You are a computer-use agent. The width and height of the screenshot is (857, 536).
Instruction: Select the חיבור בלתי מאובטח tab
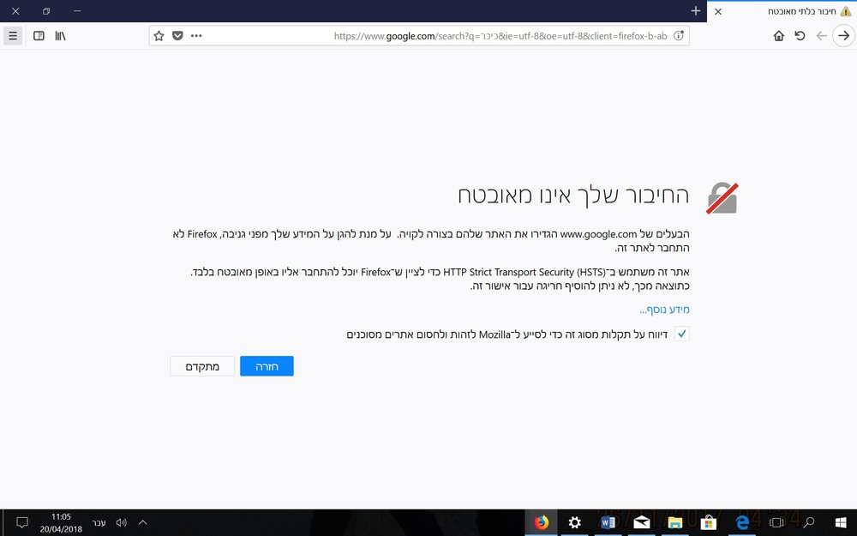(x=782, y=11)
